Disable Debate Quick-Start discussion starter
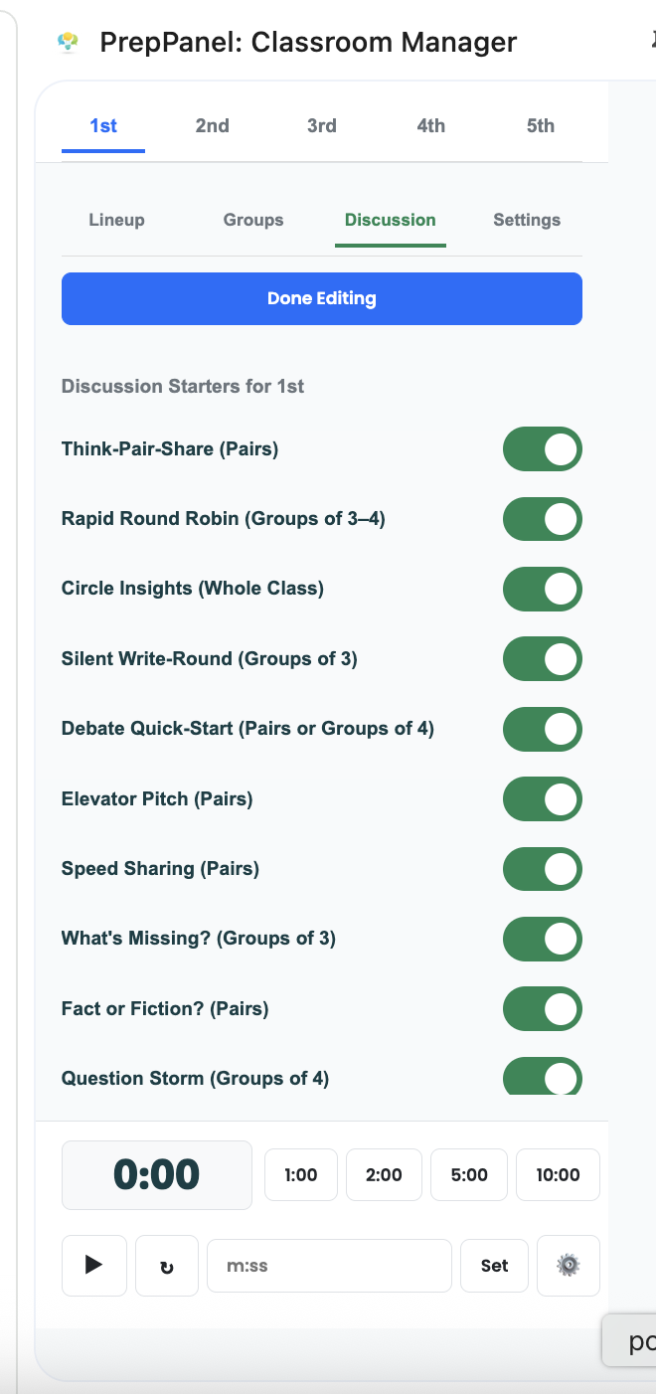Viewport: 656px width, 1394px height. [542, 729]
